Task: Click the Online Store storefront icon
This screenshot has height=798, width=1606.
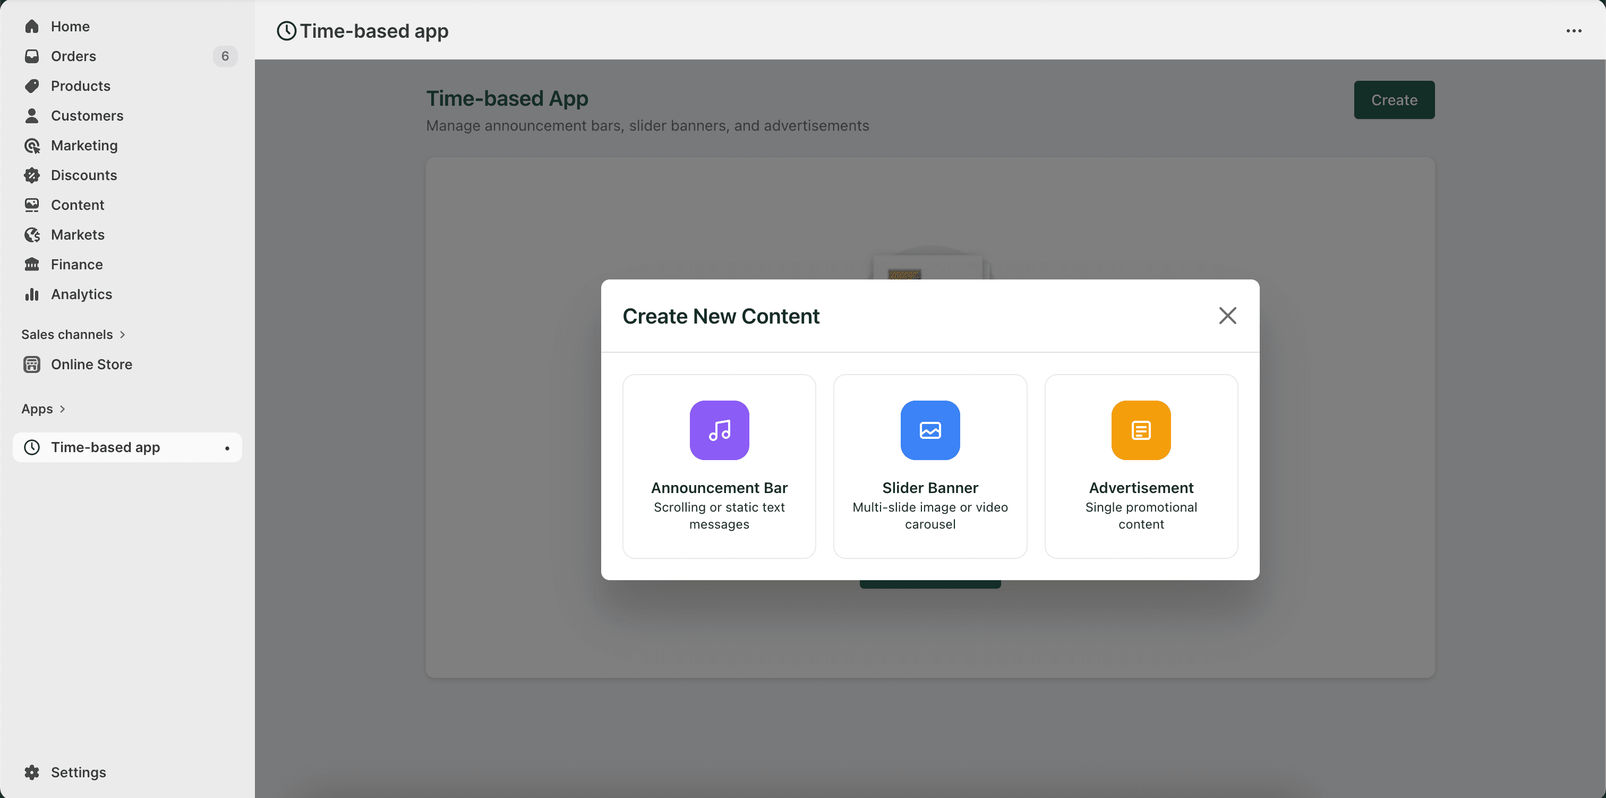Action: 32,364
